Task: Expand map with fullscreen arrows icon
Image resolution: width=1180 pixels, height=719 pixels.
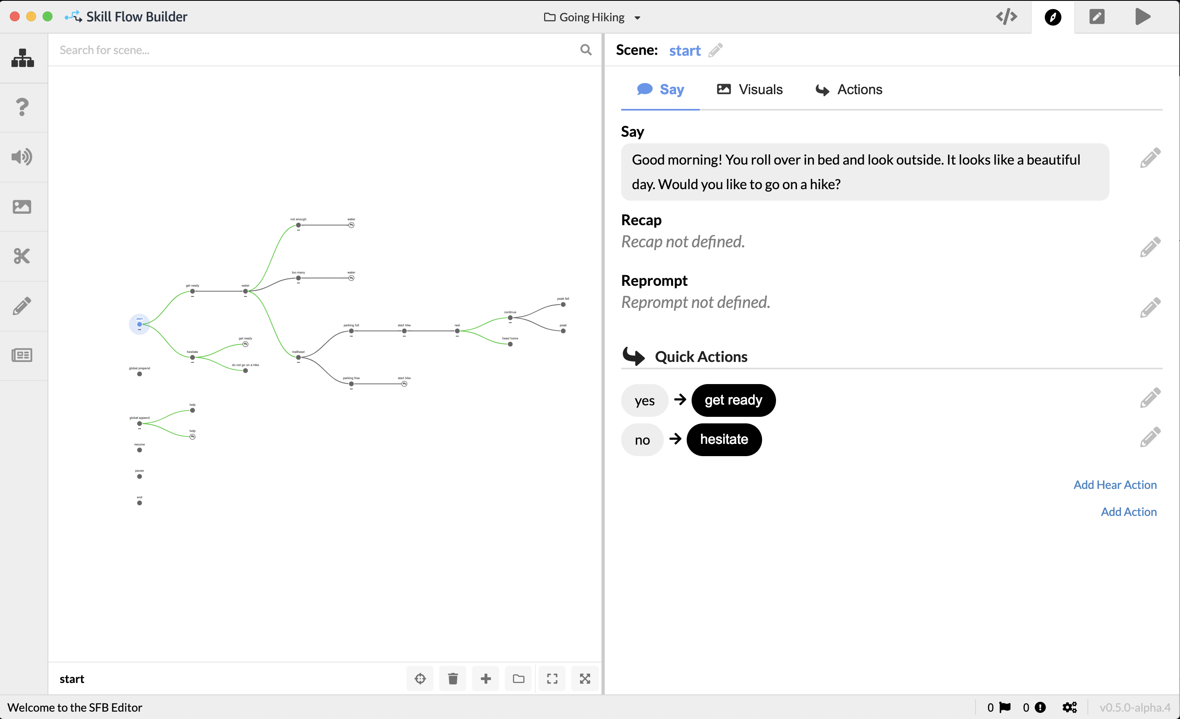Action: click(585, 678)
